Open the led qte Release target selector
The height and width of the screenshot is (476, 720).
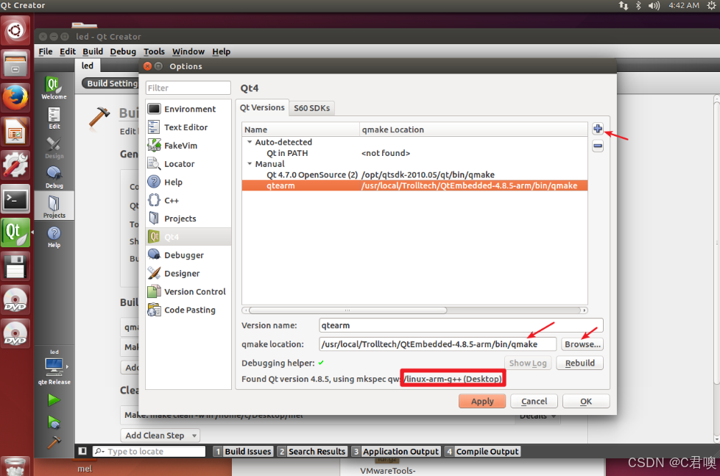(x=54, y=367)
